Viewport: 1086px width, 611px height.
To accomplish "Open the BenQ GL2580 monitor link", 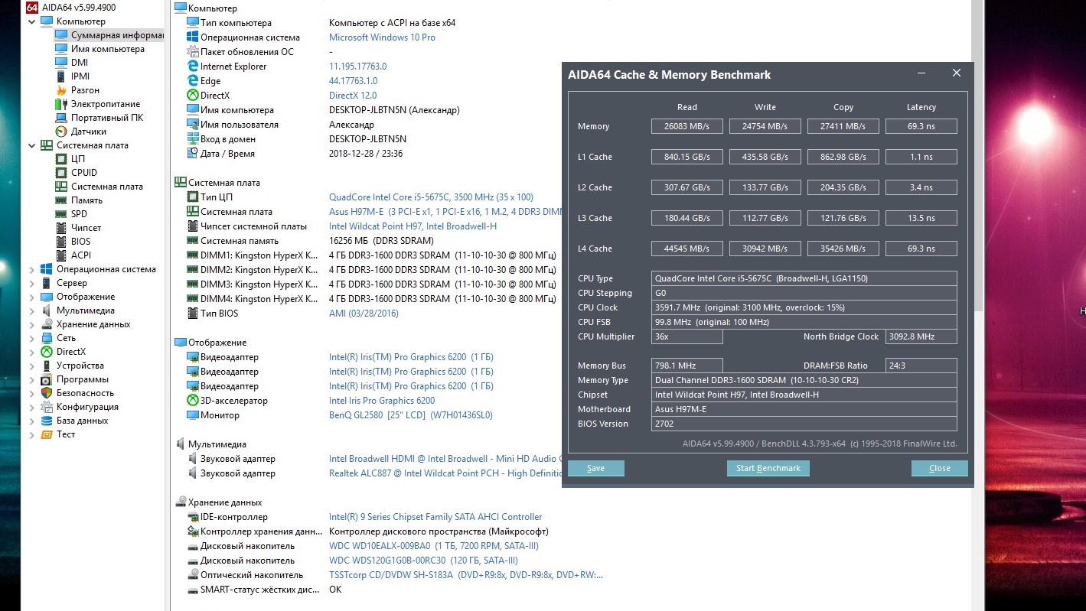I will (411, 415).
